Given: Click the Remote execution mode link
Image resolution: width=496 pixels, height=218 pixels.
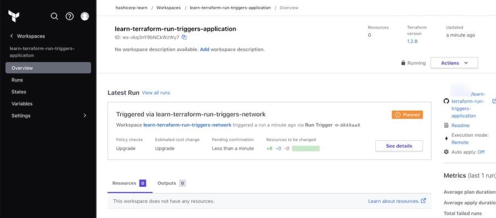Looking at the screenshot, I should pos(460,142).
